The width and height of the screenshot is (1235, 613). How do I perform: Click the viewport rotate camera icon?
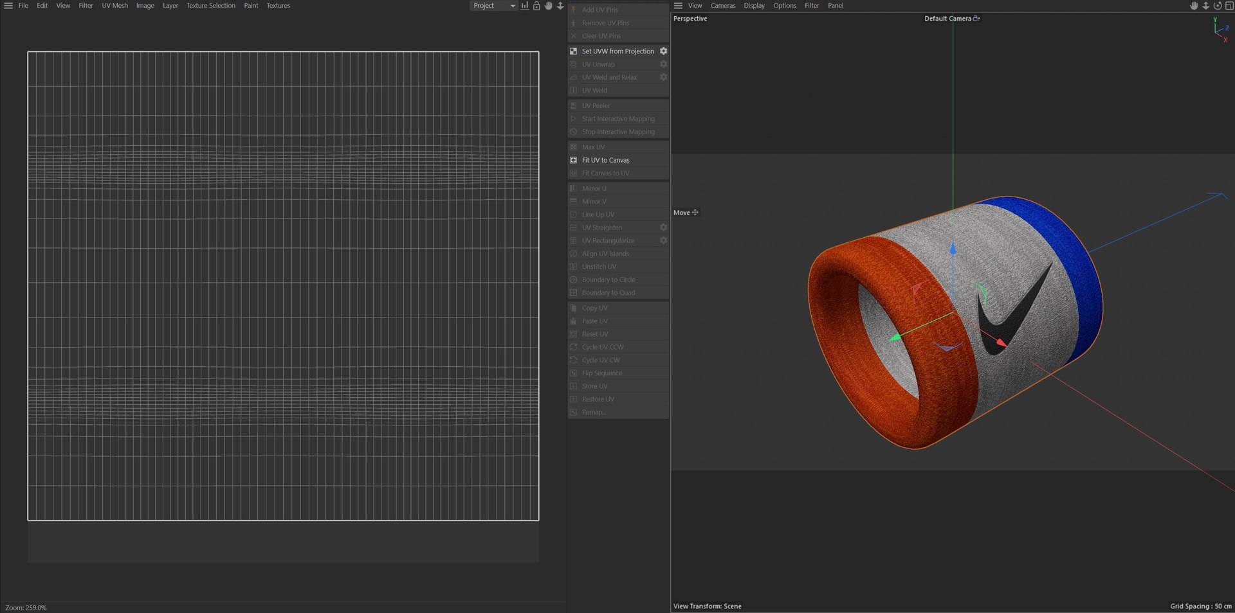coord(1218,6)
